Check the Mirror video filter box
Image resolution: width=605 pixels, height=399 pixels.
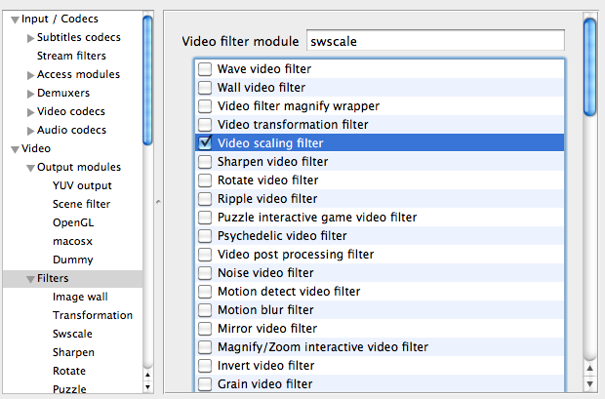tap(205, 329)
